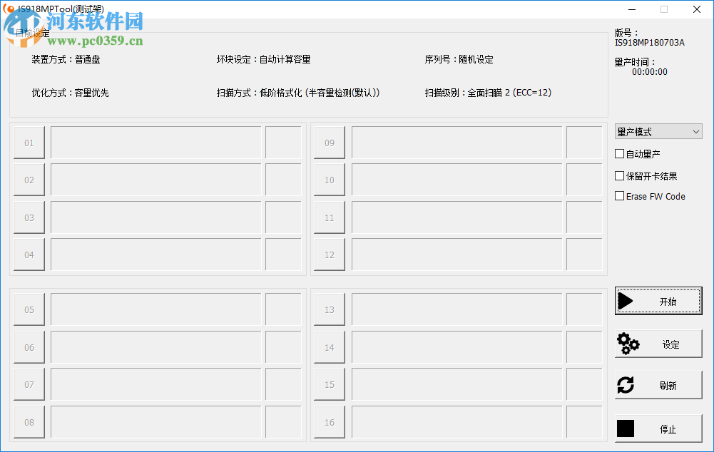
Task: Open the 量产模式 mode dropdown
Action: click(657, 131)
